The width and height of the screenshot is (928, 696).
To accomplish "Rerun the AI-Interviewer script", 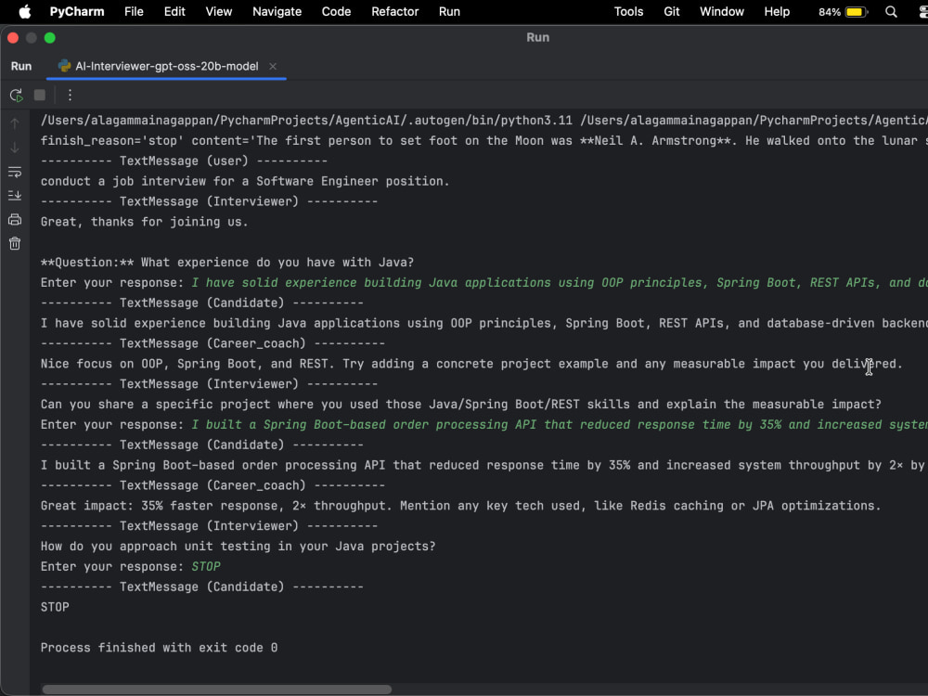I will 16,96.
